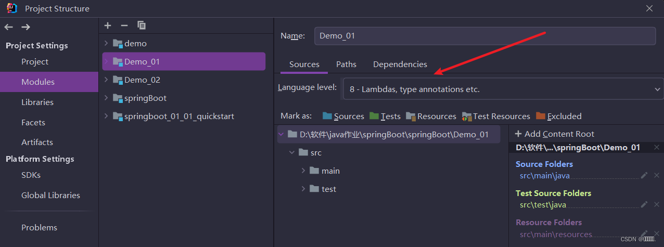
Task: Expand the springBoot module tree item
Action: point(106,98)
